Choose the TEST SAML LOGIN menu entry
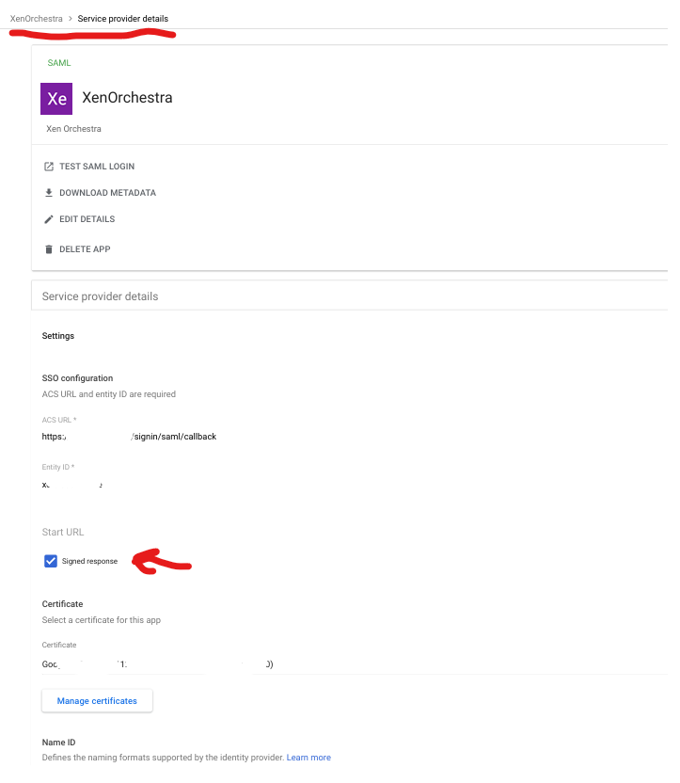The width and height of the screenshot is (680, 783). (x=97, y=167)
